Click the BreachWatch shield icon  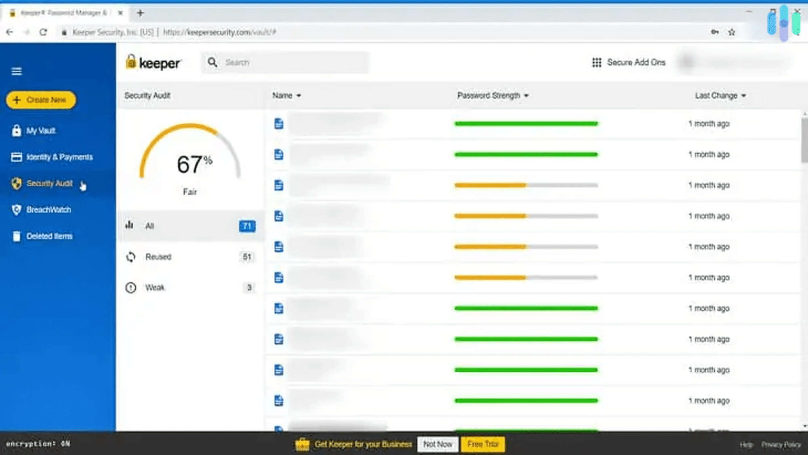[x=17, y=210]
